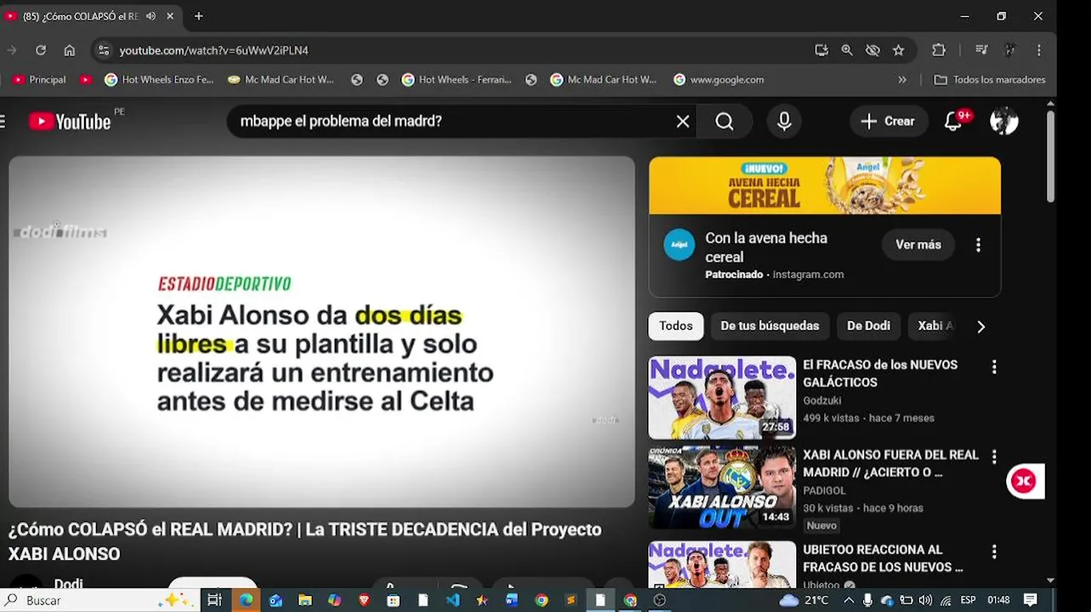Select the De Dodi chip
The height and width of the screenshot is (612, 1091).
[868, 326]
